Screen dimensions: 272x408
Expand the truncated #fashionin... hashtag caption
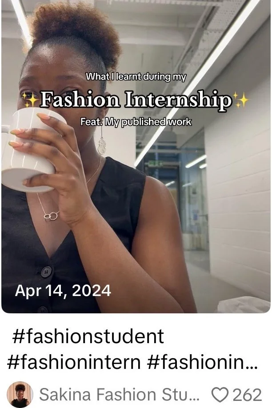202,362
